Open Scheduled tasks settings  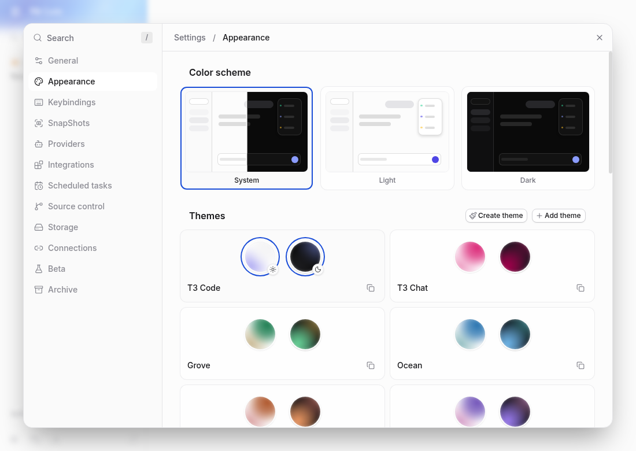(93, 186)
